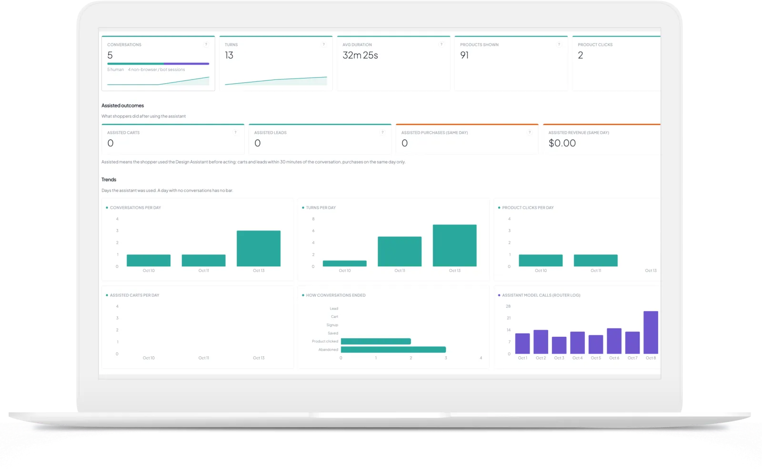Click the Assisted Carts Per Day chart title
Image resolution: width=762 pixels, height=469 pixels.
134,295
